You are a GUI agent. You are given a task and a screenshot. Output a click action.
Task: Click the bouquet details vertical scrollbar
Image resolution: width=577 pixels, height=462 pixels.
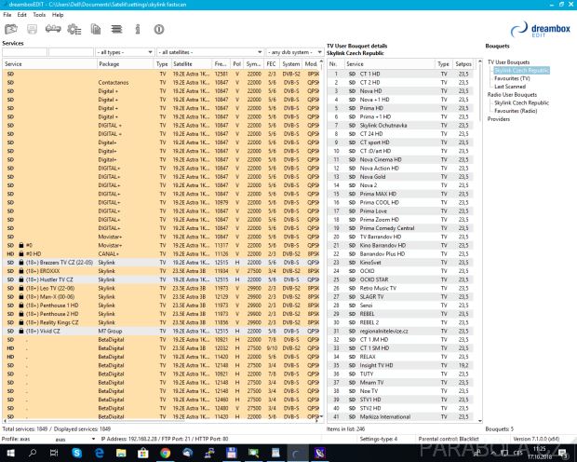pyautogui.click(x=480, y=240)
